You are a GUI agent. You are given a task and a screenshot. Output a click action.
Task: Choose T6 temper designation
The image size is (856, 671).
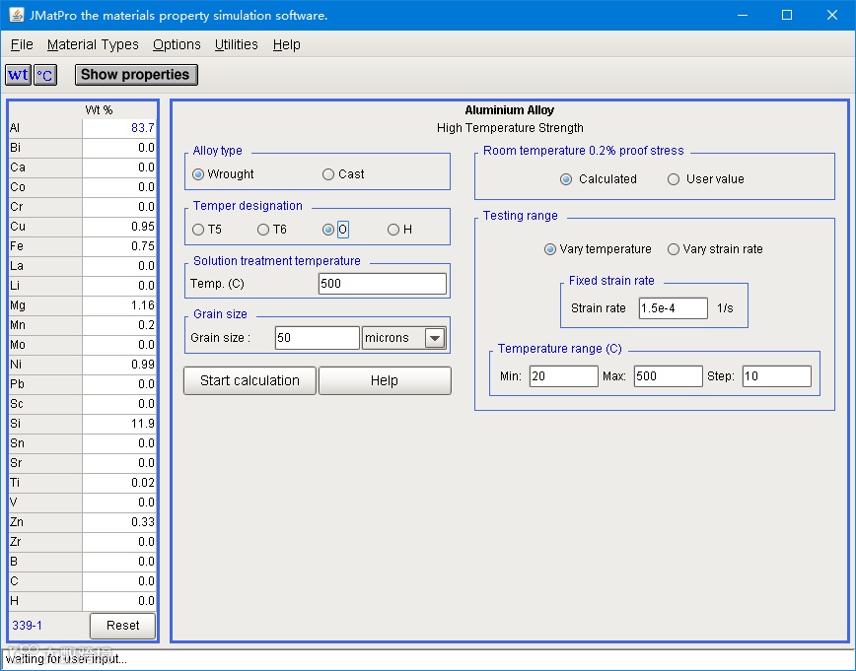pos(272,230)
